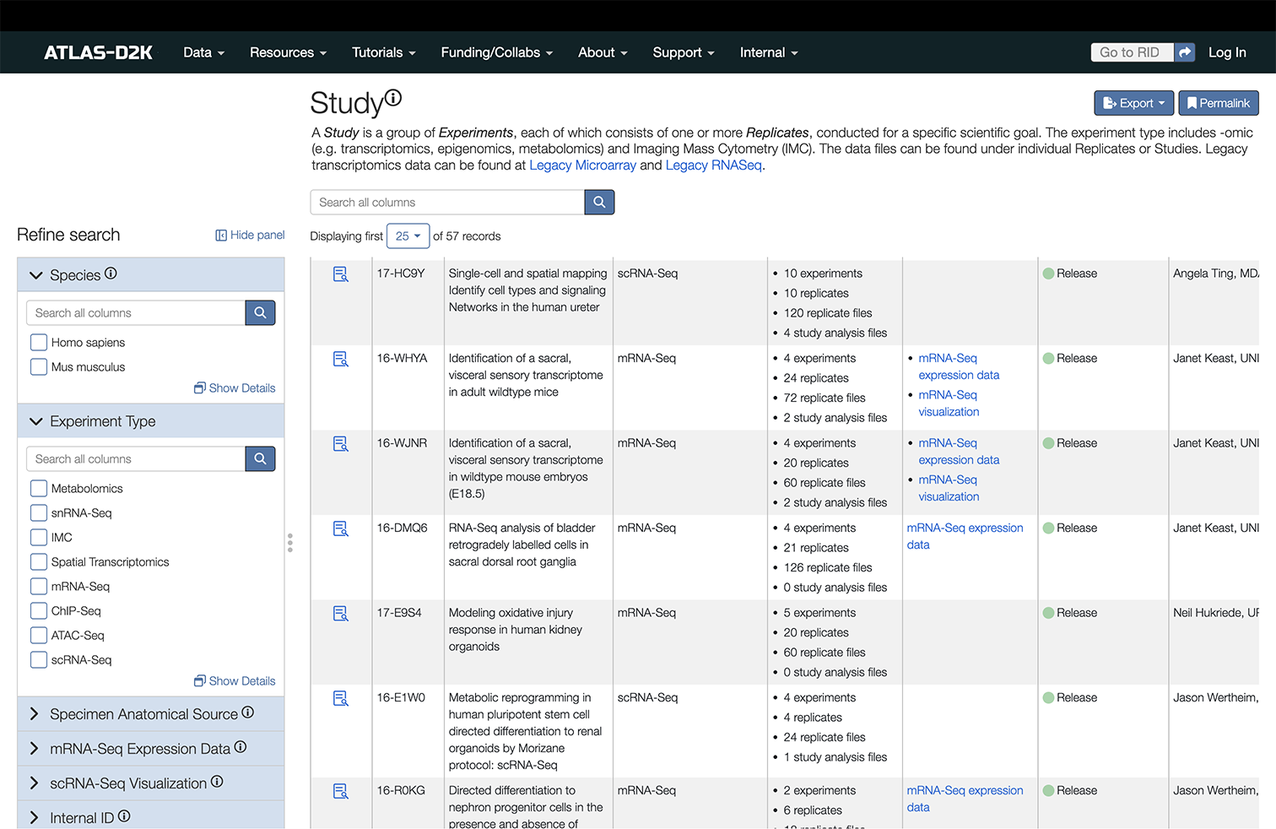Image resolution: width=1276 pixels, height=829 pixels.
Task: Collapse the Experiment Type facet
Action: 150,421
